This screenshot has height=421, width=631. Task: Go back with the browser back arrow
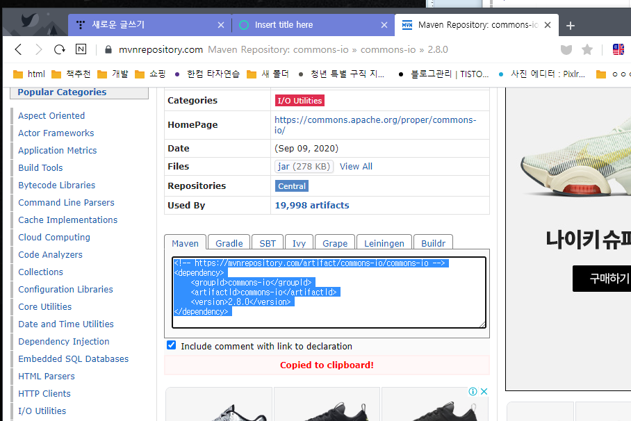tap(18, 49)
